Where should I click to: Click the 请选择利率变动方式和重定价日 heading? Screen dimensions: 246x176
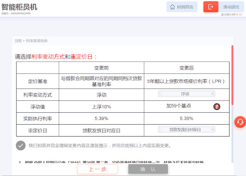pyautogui.click(x=56, y=57)
